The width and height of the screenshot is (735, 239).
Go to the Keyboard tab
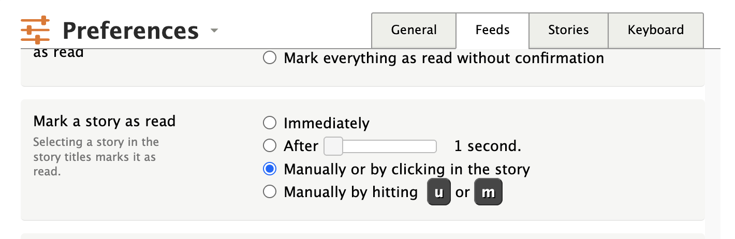(x=655, y=30)
